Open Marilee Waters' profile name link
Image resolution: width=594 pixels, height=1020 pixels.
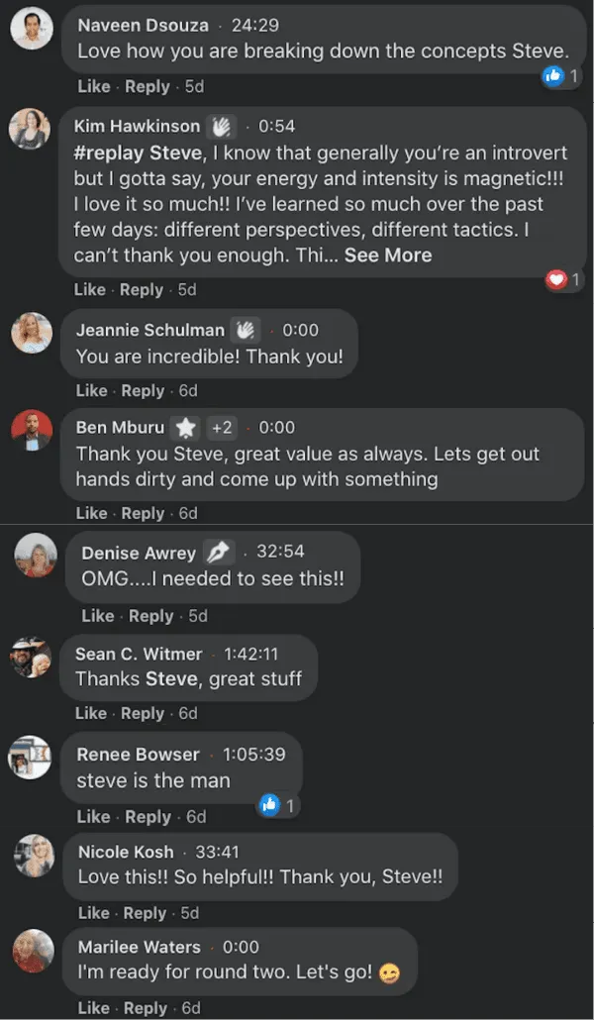click(139, 947)
